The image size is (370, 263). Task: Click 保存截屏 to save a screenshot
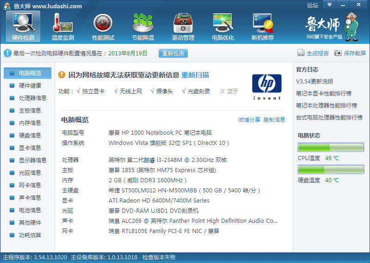tap(355, 53)
